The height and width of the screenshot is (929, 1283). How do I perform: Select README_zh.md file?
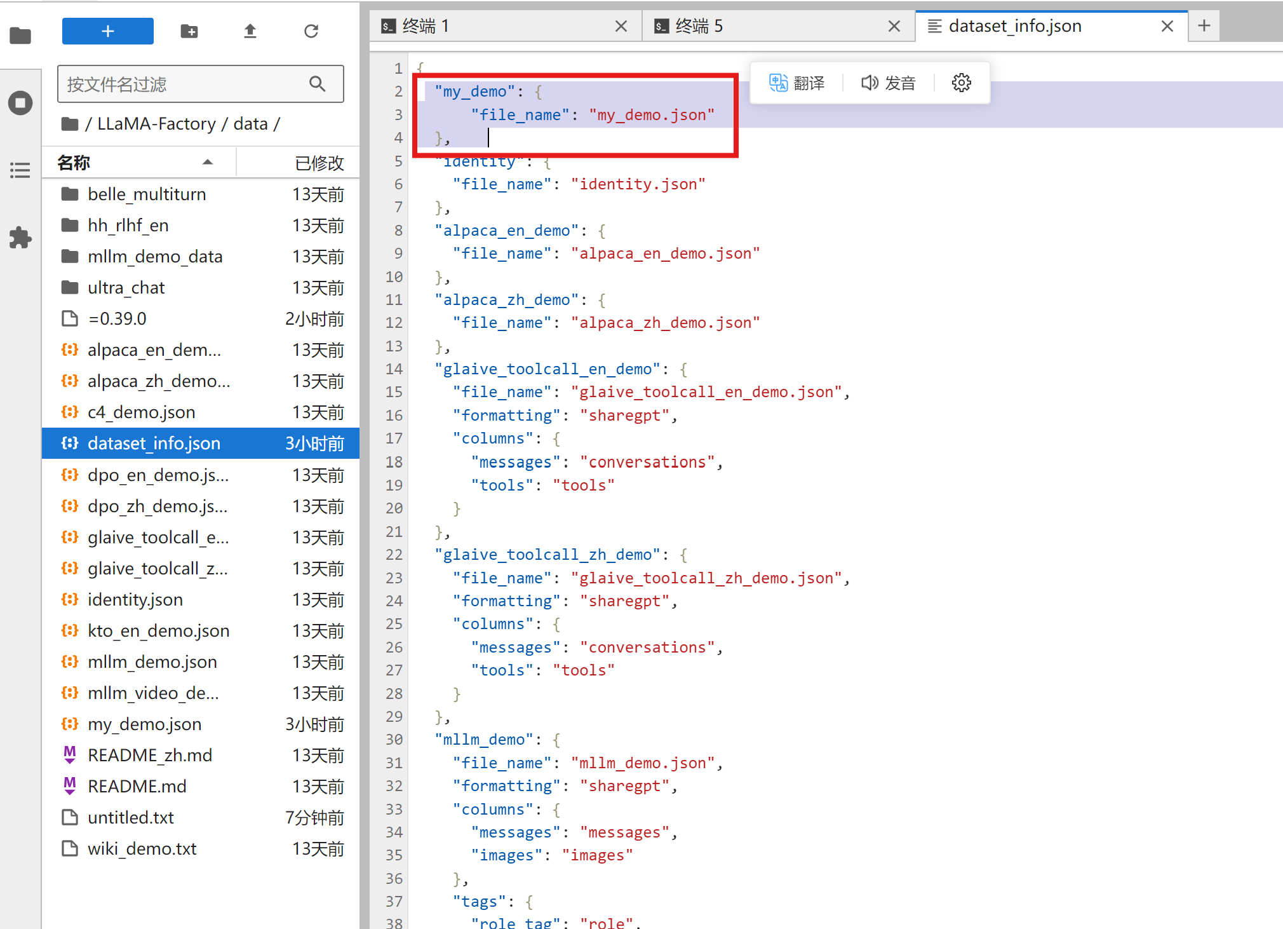pyautogui.click(x=201, y=756)
